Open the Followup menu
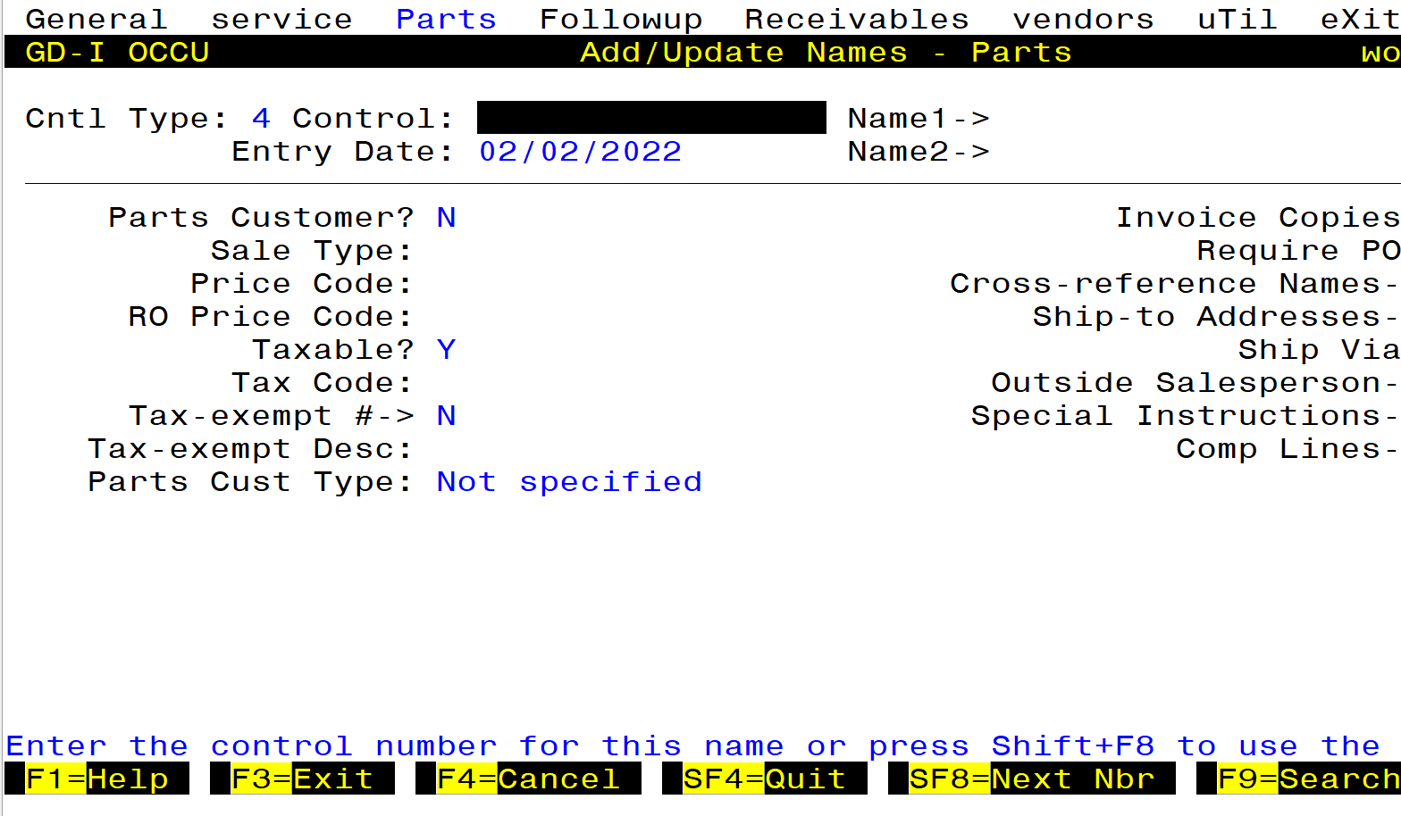The width and height of the screenshot is (1401, 816). tap(621, 19)
